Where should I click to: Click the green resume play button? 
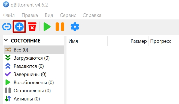[x=47, y=27]
